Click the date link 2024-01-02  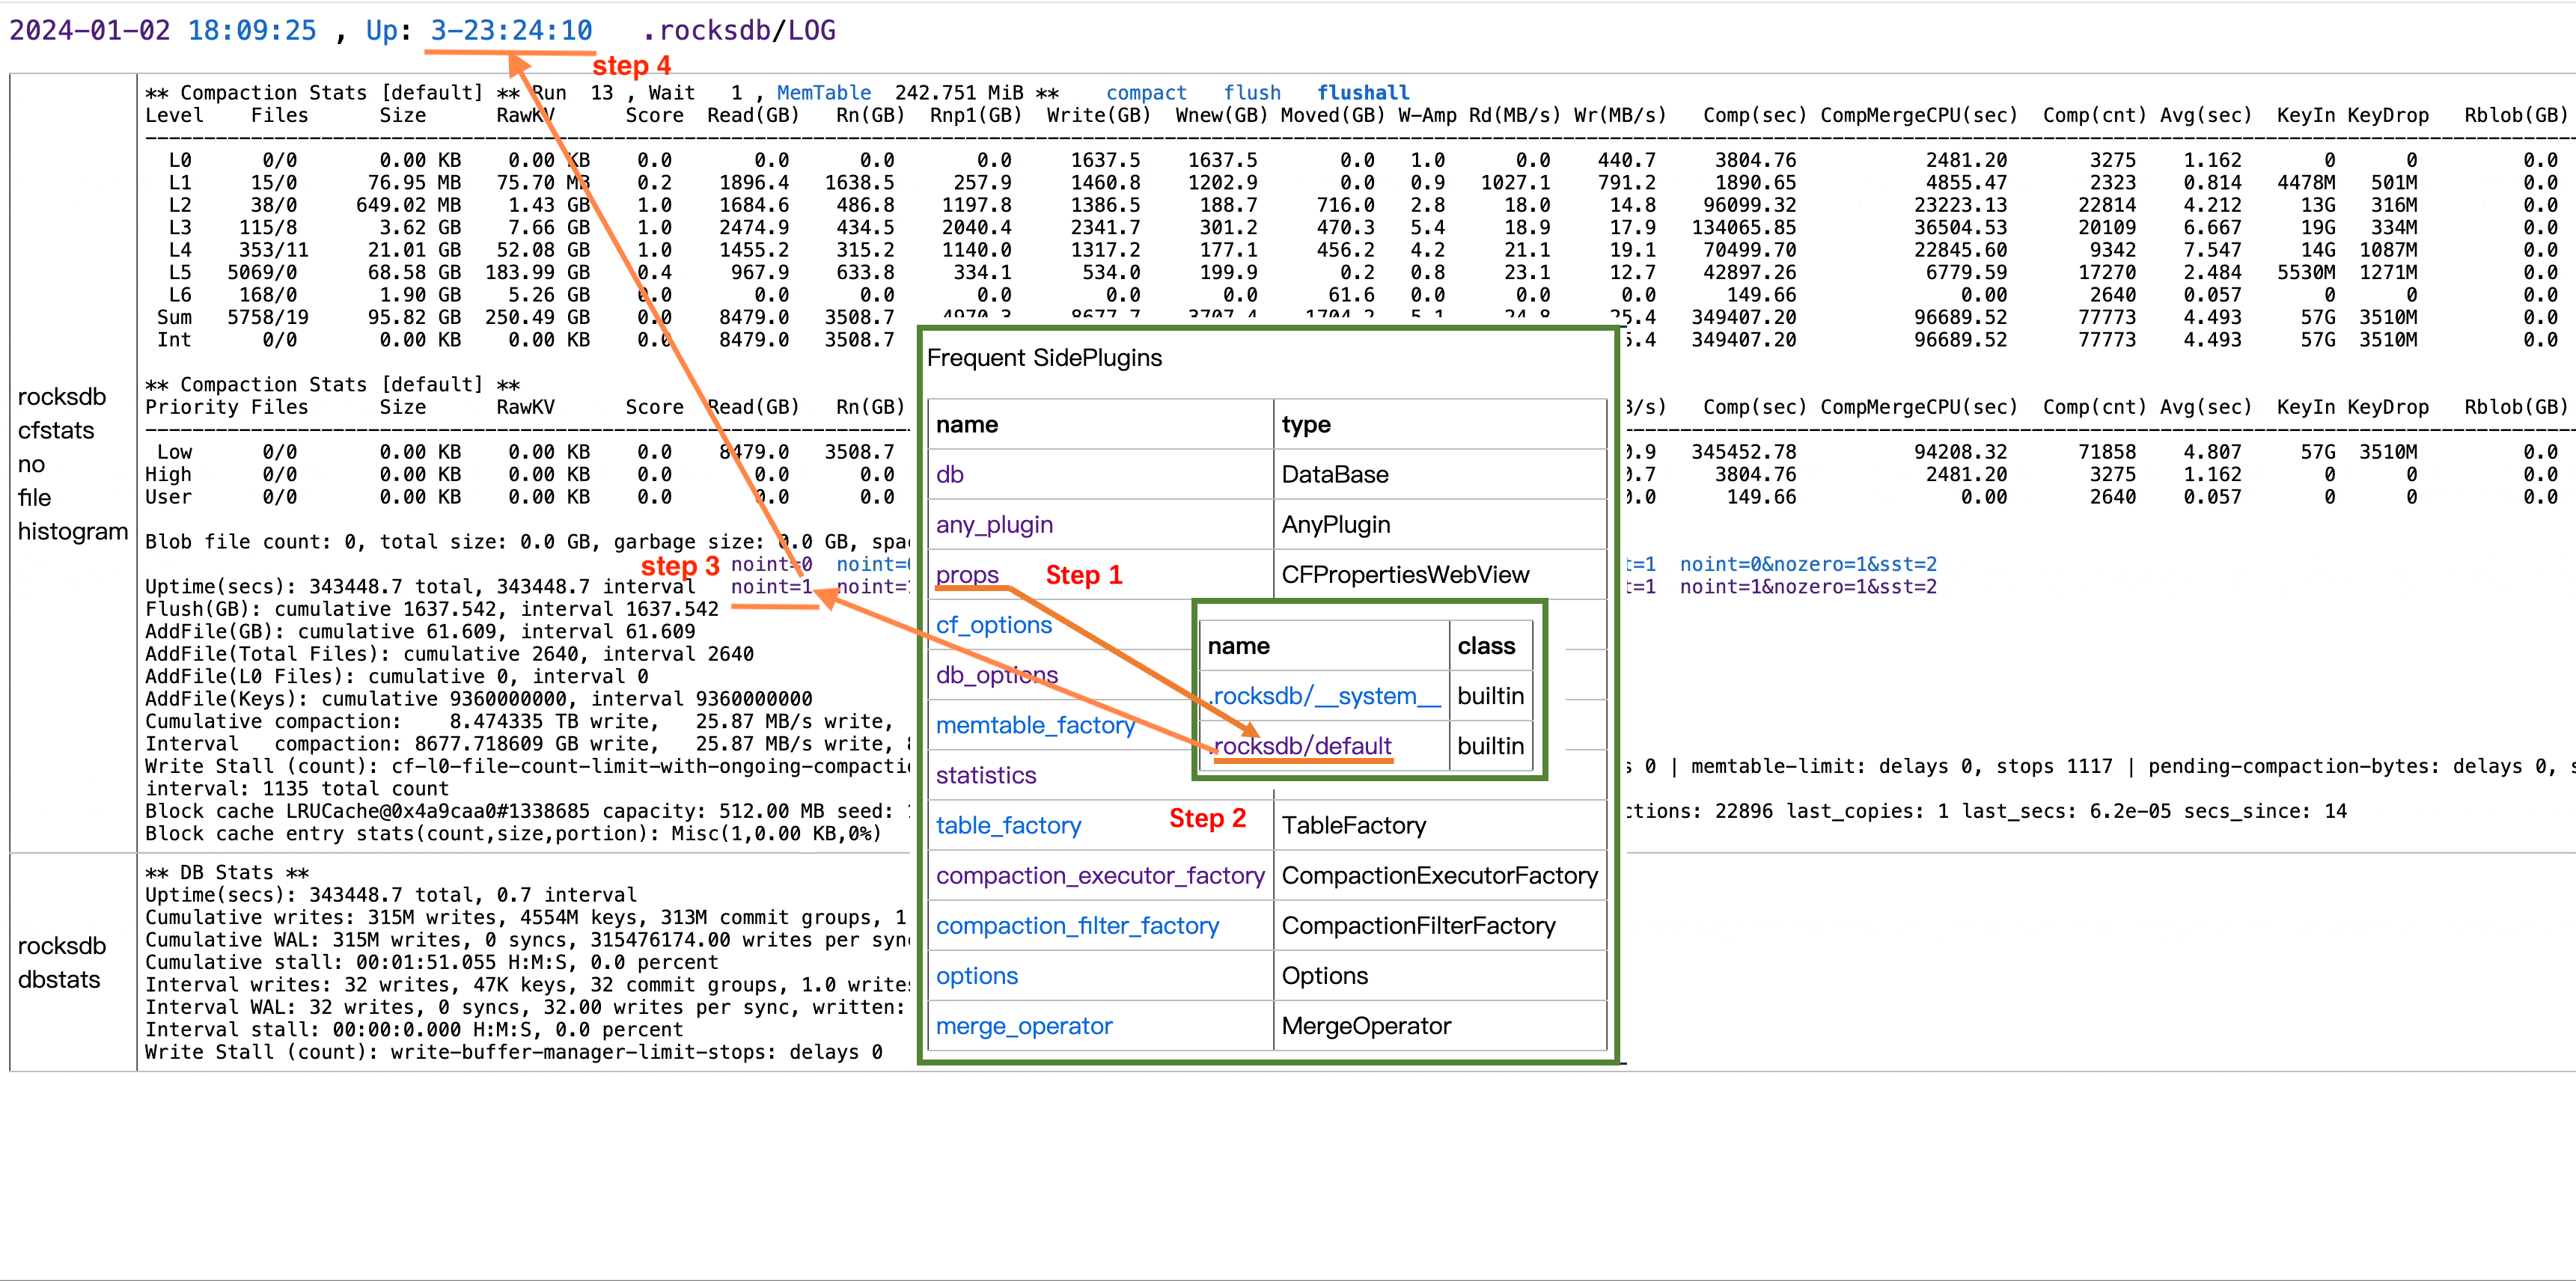pos(90,31)
